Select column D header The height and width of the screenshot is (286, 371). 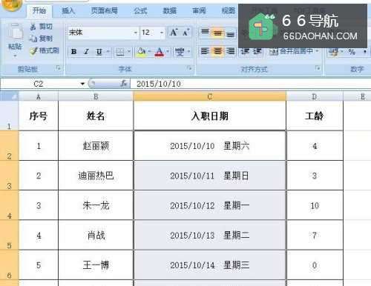[315, 96]
